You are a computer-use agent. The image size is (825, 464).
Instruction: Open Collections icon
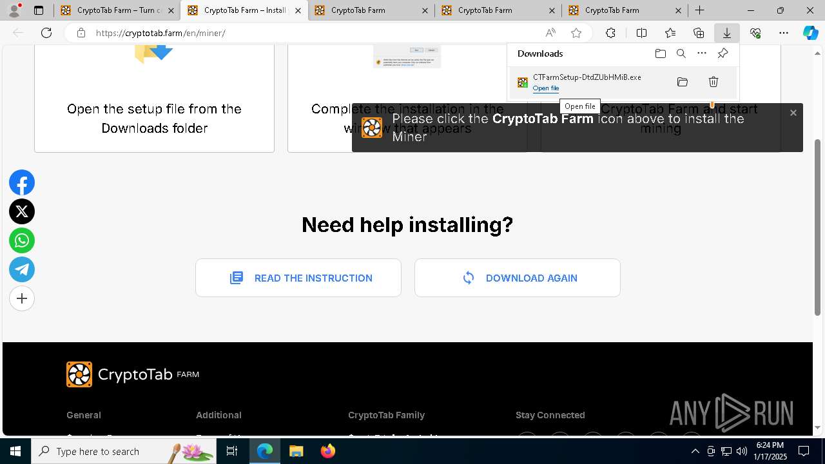click(699, 33)
